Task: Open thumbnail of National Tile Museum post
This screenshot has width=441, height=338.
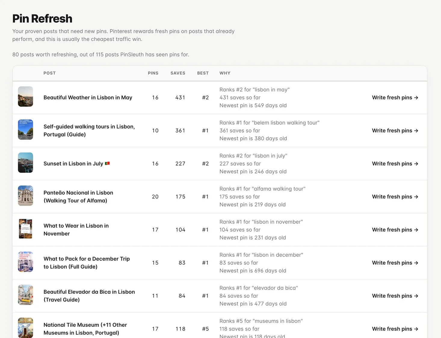Action: click(26, 328)
